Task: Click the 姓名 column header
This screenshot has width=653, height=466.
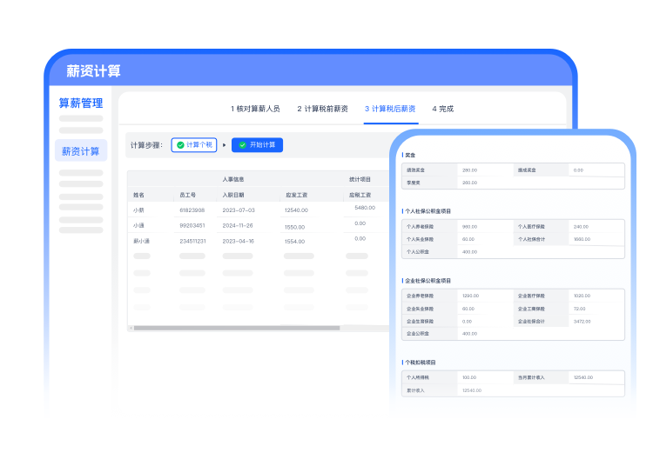Action: (x=139, y=196)
